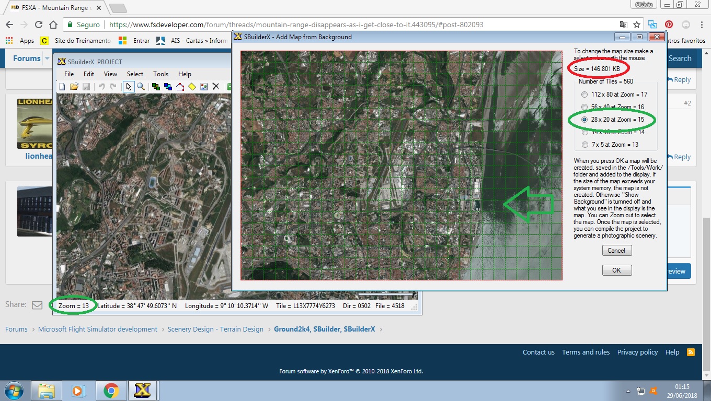Expand the Forums dropdown arrow in forum nav

(47, 58)
